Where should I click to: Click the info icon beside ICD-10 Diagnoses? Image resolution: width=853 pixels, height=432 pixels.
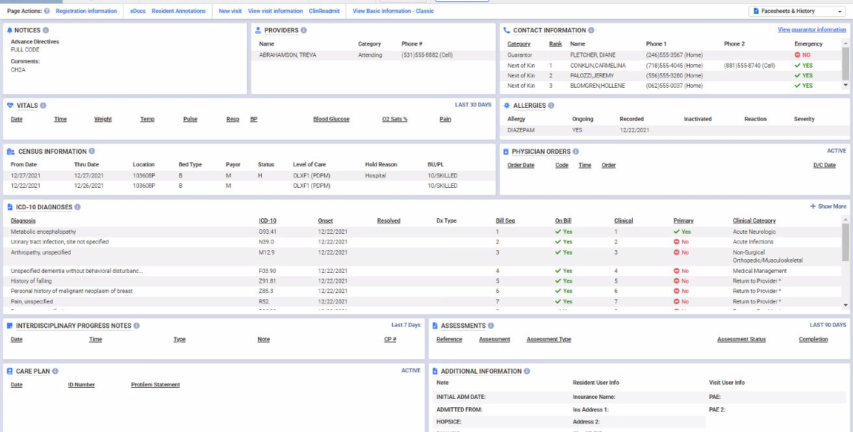pos(77,207)
